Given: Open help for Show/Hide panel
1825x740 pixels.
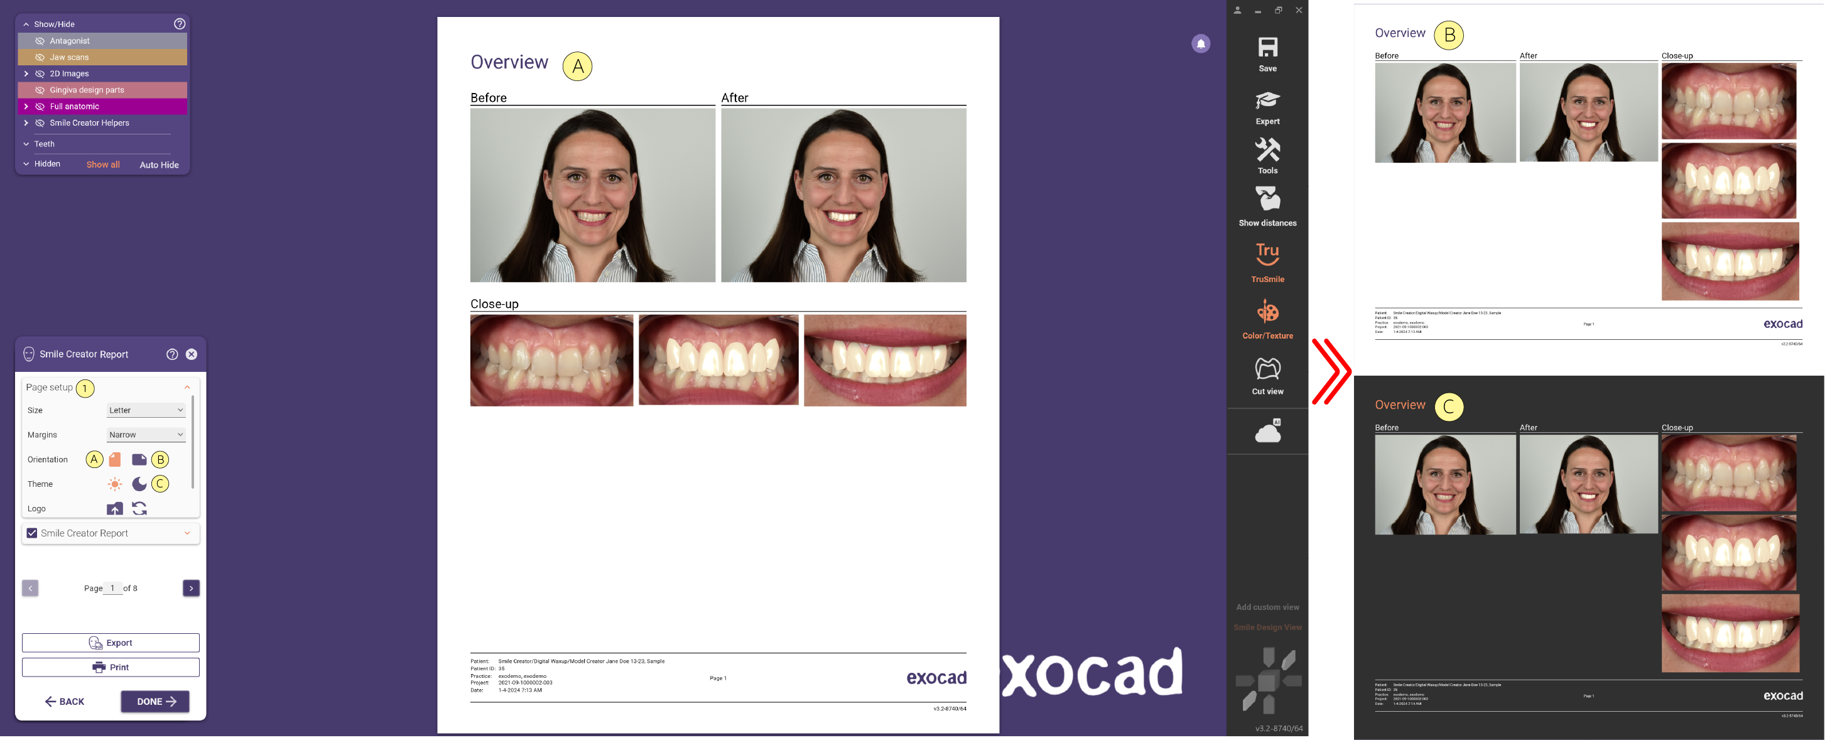Looking at the screenshot, I should point(180,24).
